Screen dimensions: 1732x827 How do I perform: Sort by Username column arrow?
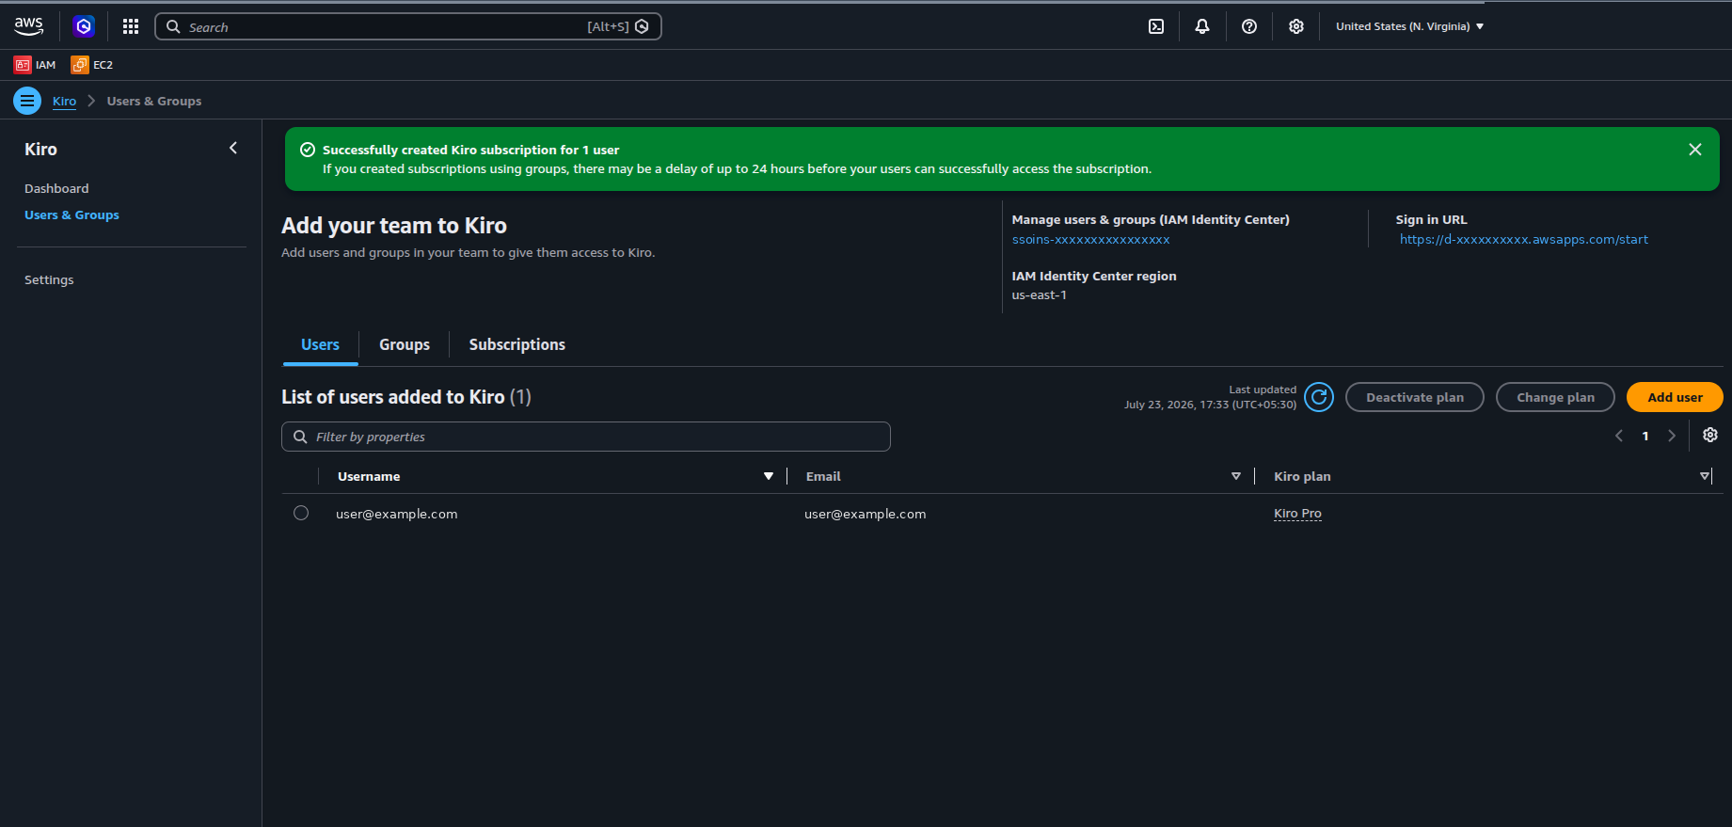[769, 476]
